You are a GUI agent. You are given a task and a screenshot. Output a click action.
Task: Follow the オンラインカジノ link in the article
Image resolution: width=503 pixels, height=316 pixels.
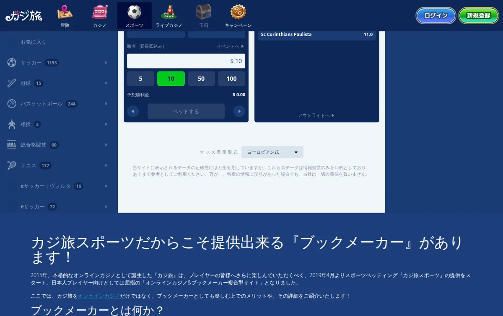tap(99, 296)
